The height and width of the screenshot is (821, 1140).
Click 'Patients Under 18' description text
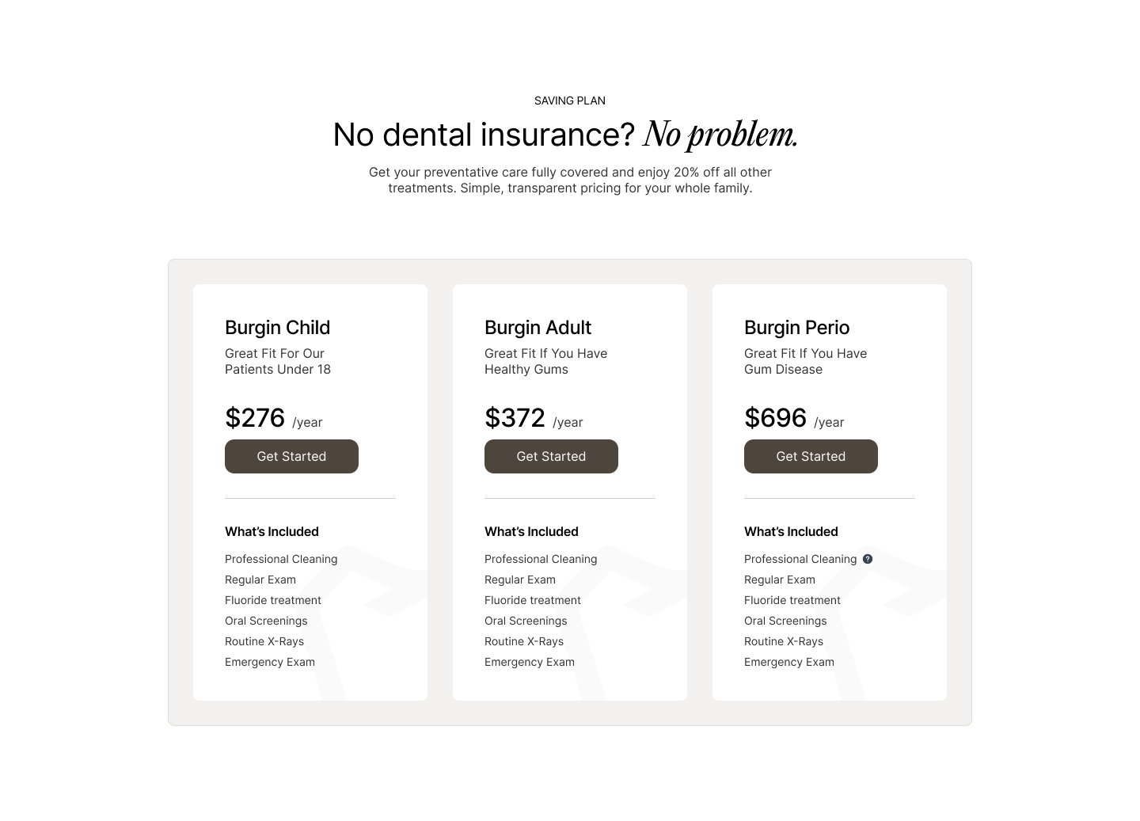click(x=278, y=370)
